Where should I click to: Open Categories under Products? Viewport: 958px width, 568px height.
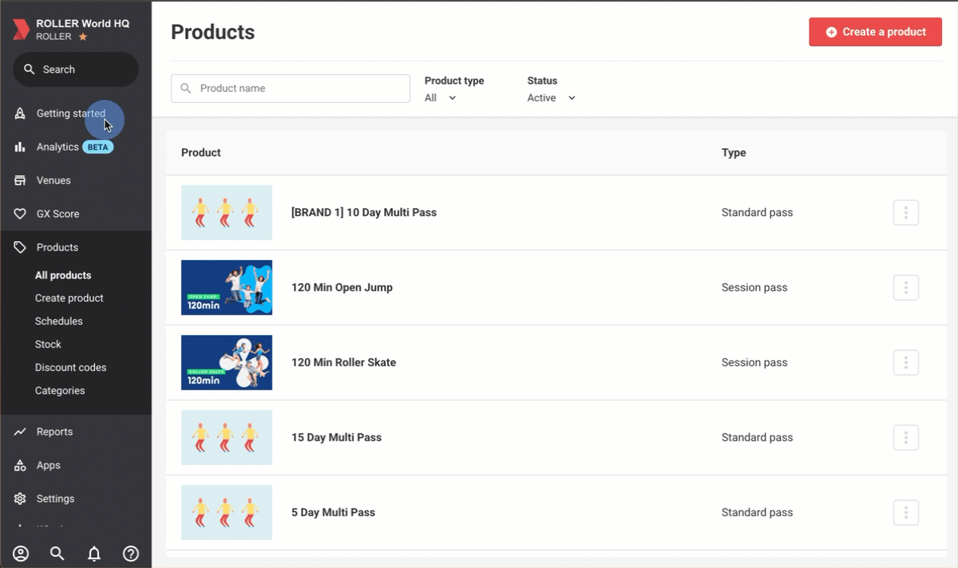pyautogui.click(x=60, y=391)
